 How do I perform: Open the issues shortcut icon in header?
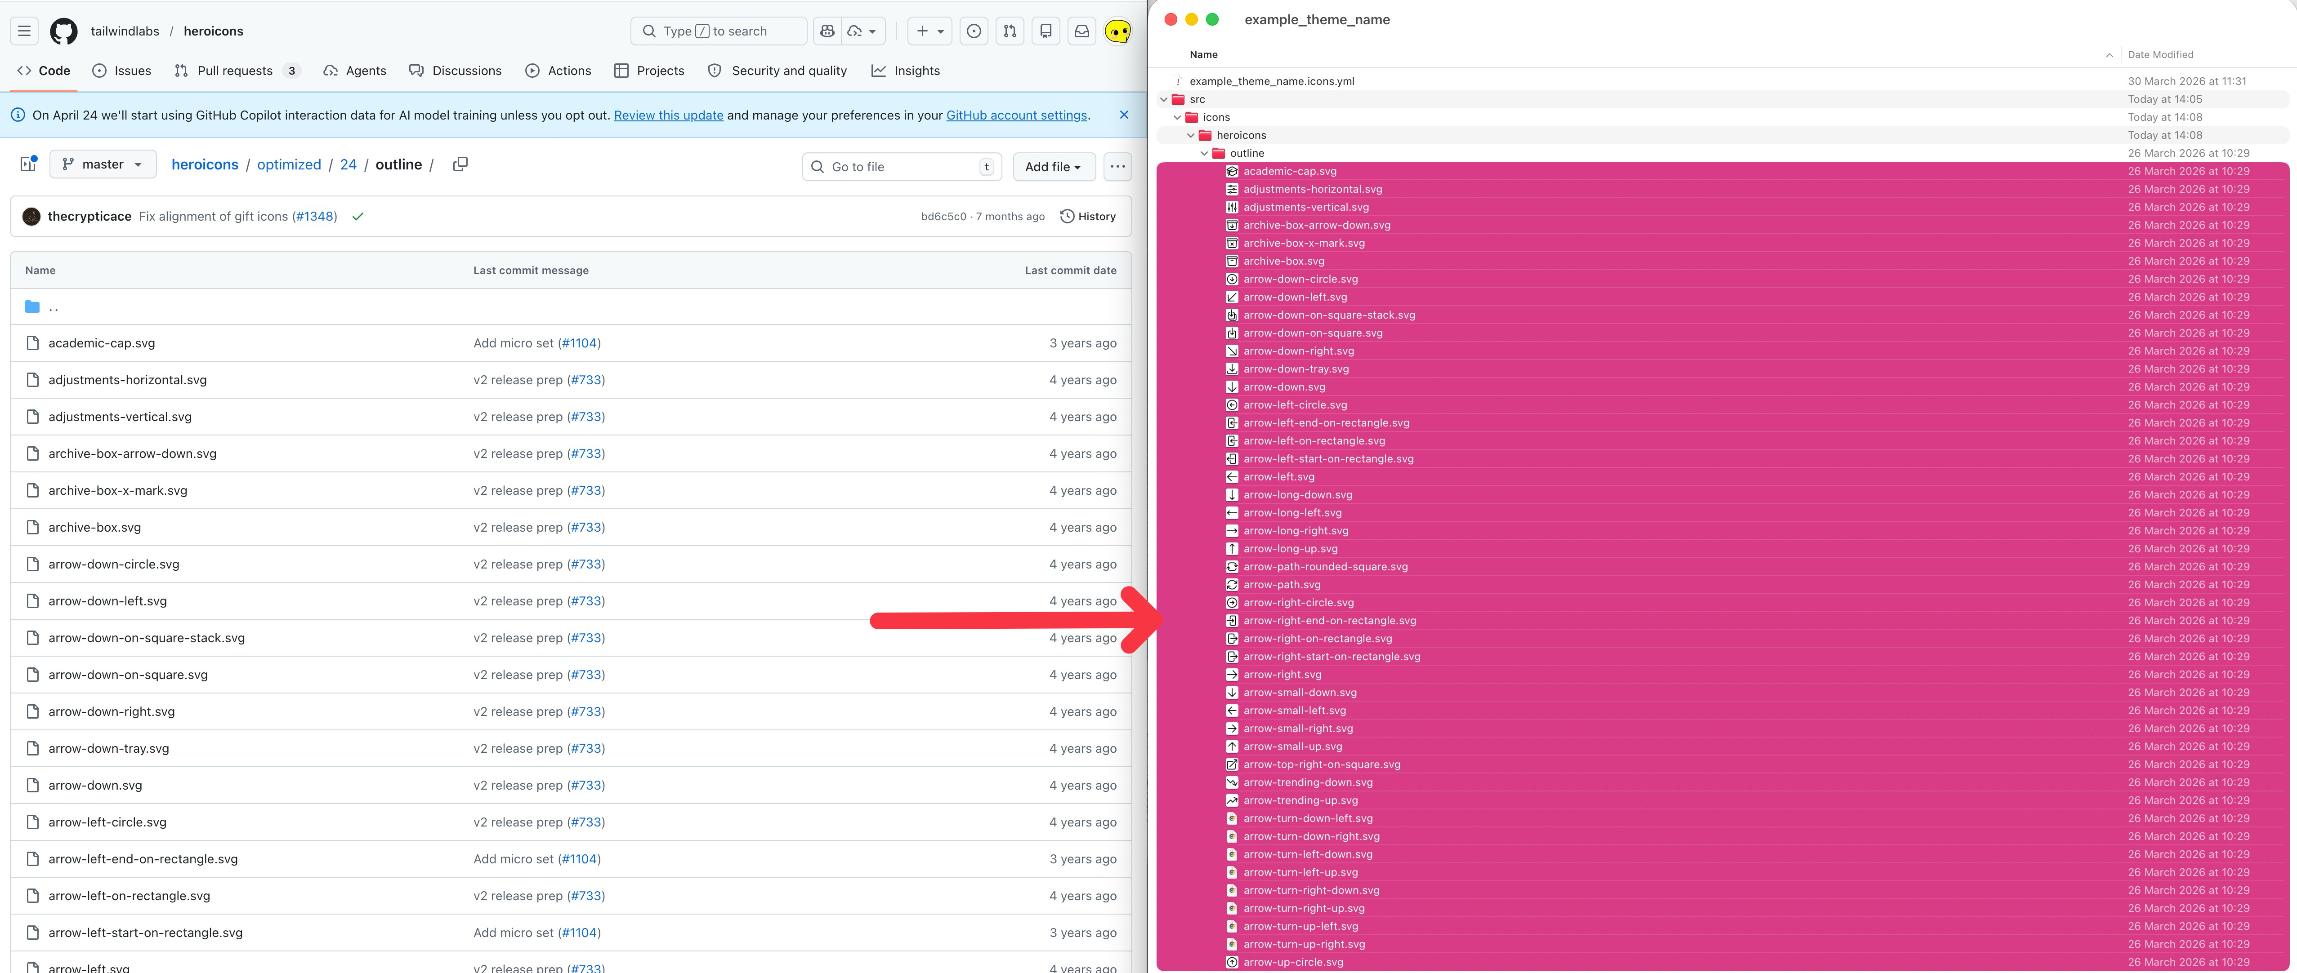974,31
